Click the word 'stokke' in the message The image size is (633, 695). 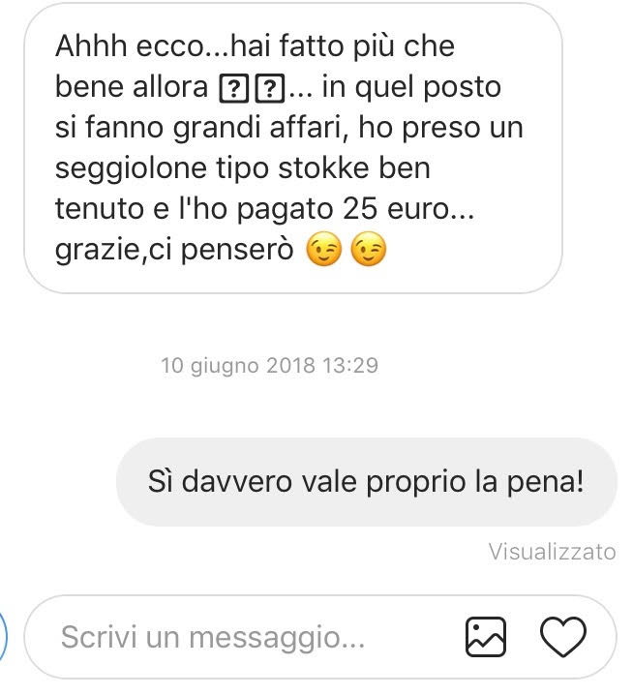tap(324, 167)
